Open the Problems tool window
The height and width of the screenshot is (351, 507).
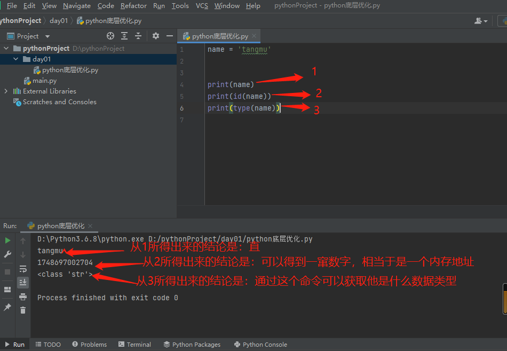click(x=89, y=345)
